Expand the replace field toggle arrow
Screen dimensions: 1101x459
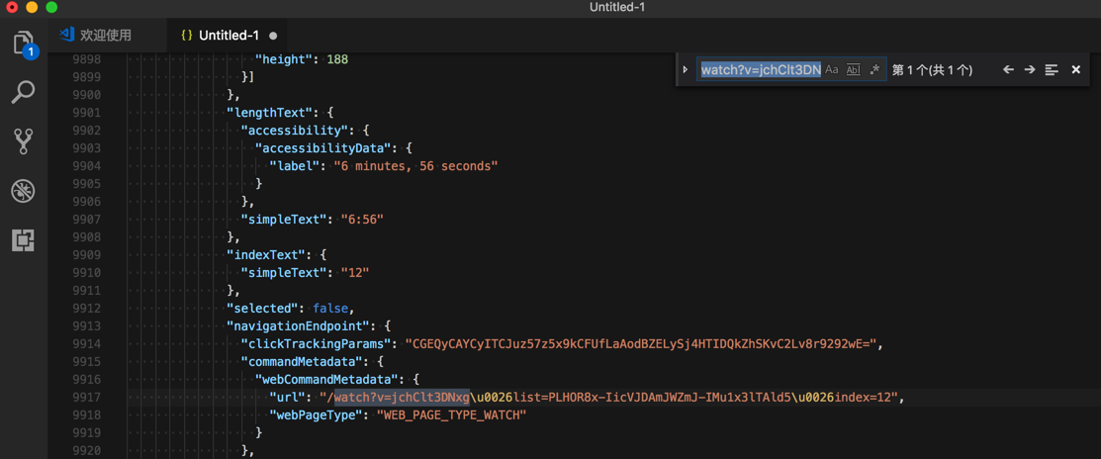pyautogui.click(x=686, y=69)
